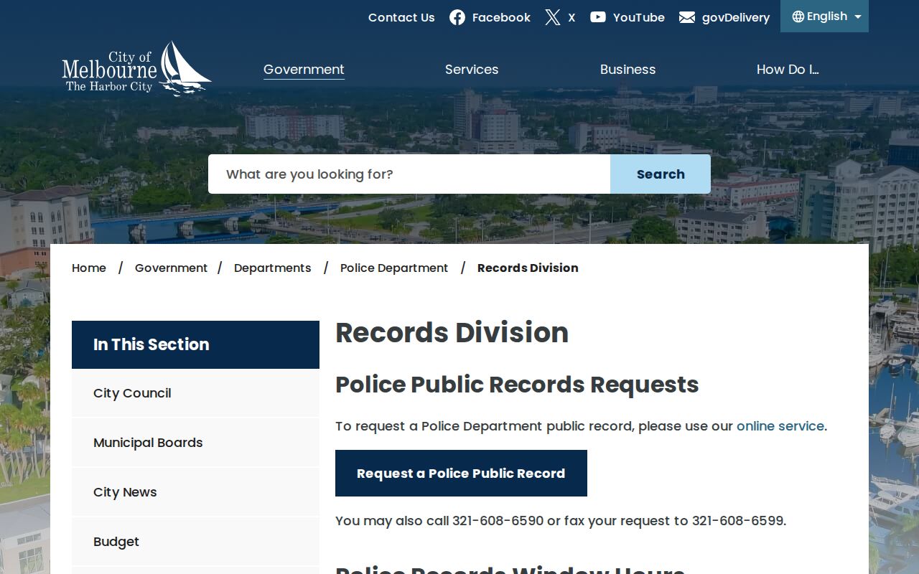Click the 'online service' hyperlink
This screenshot has width=919, height=574.
coord(780,426)
